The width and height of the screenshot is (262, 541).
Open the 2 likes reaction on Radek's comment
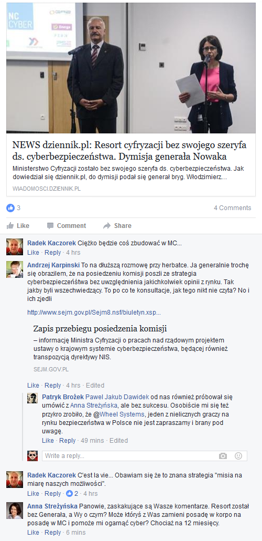coord(72,493)
